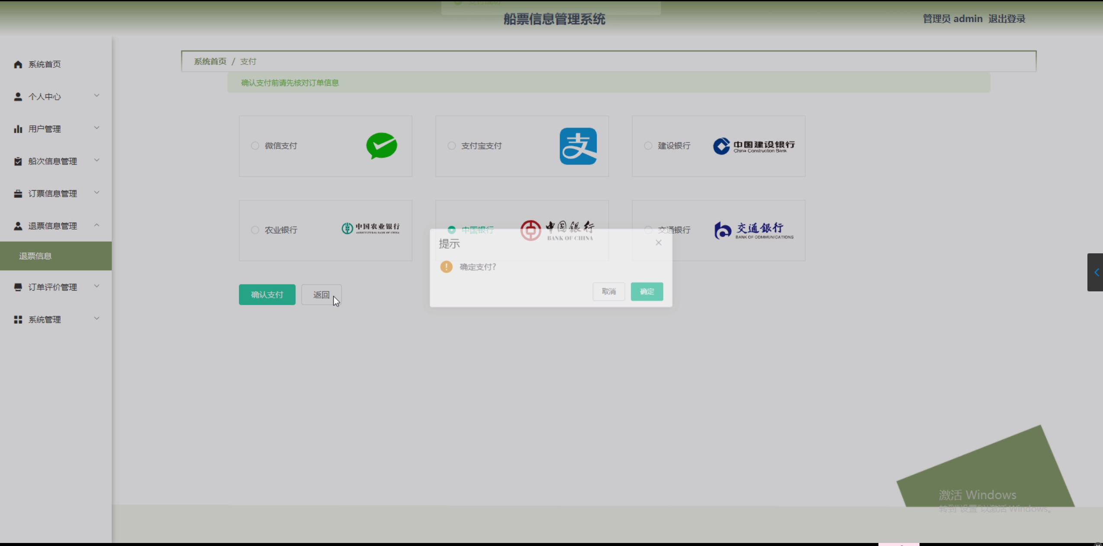Click the Alipay blue logo
The width and height of the screenshot is (1103, 546).
pyautogui.click(x=578, y=146)
